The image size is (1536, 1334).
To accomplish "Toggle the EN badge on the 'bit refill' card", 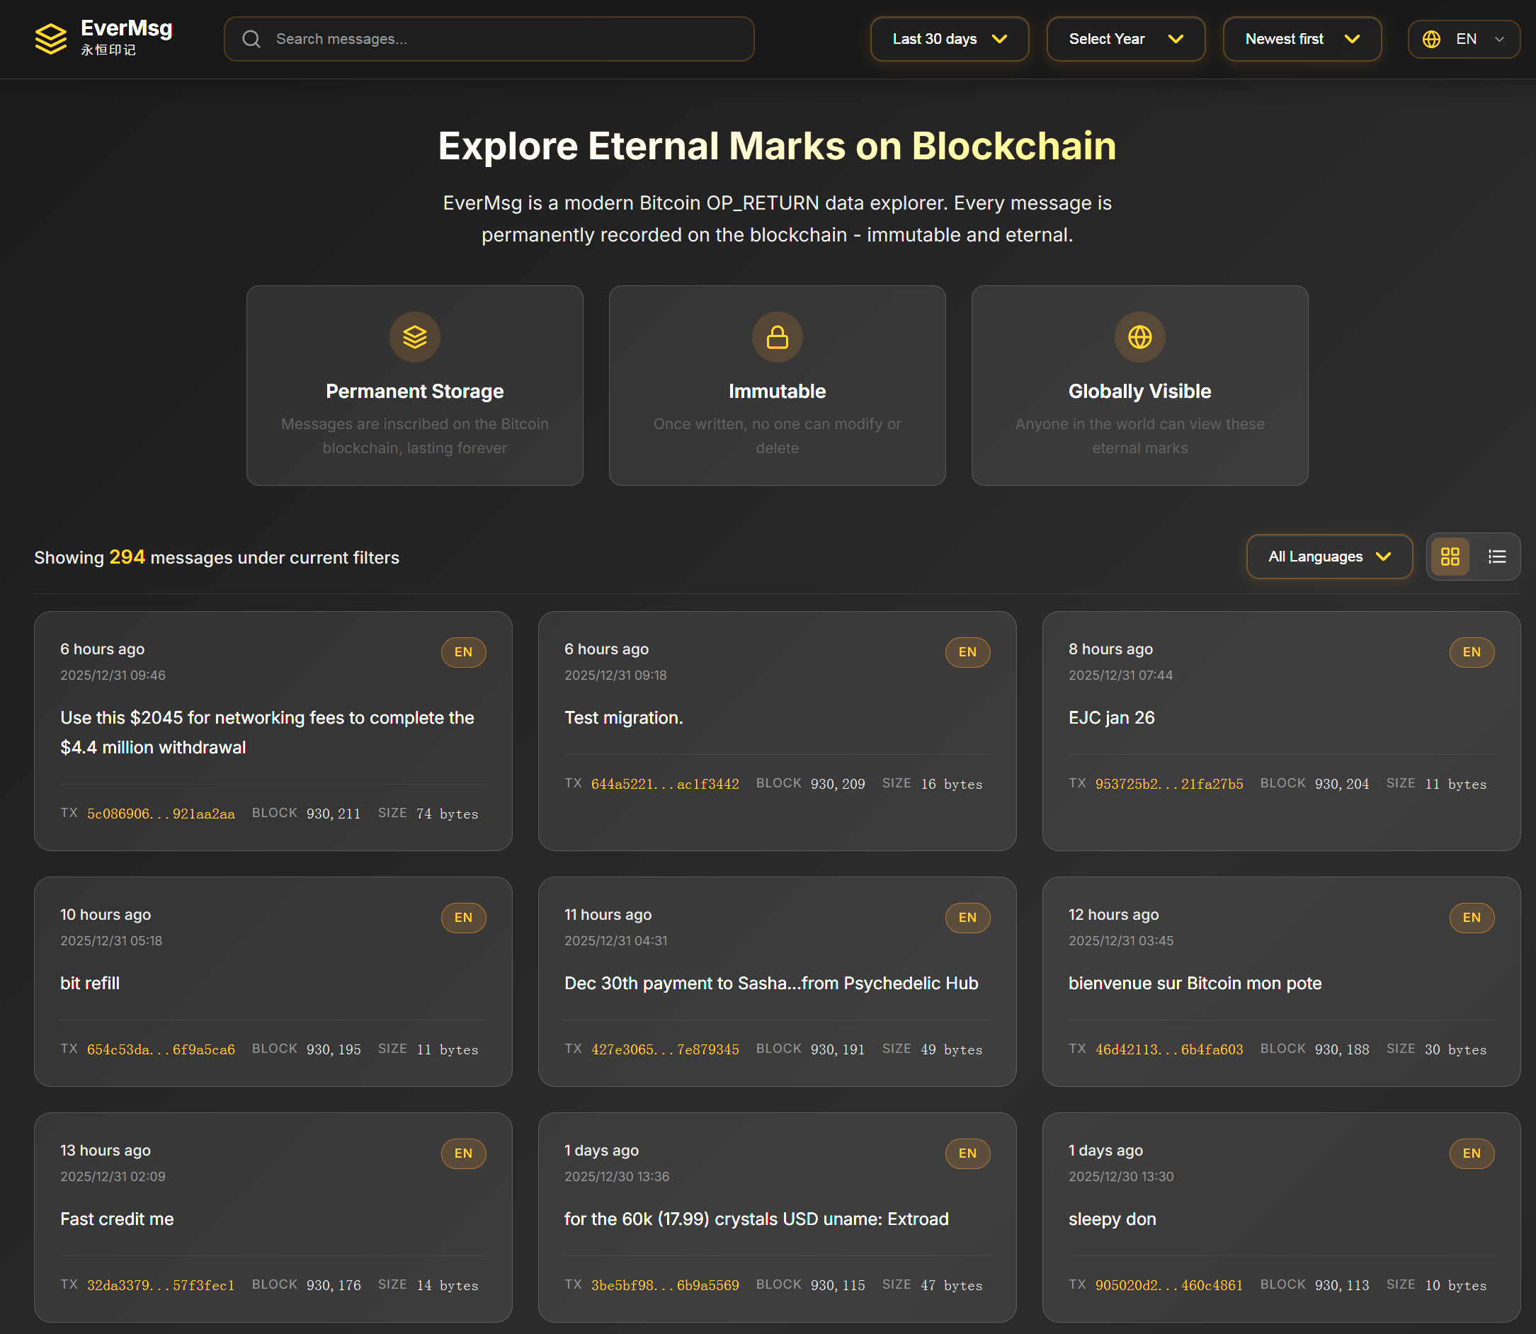I will 463,917.
